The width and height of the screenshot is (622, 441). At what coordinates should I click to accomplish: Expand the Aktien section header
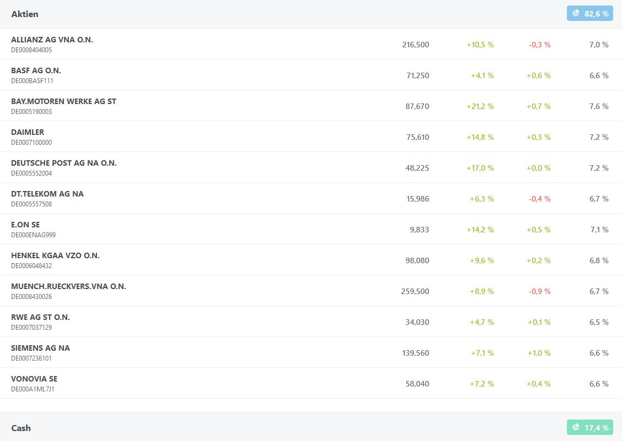(25, 14)
